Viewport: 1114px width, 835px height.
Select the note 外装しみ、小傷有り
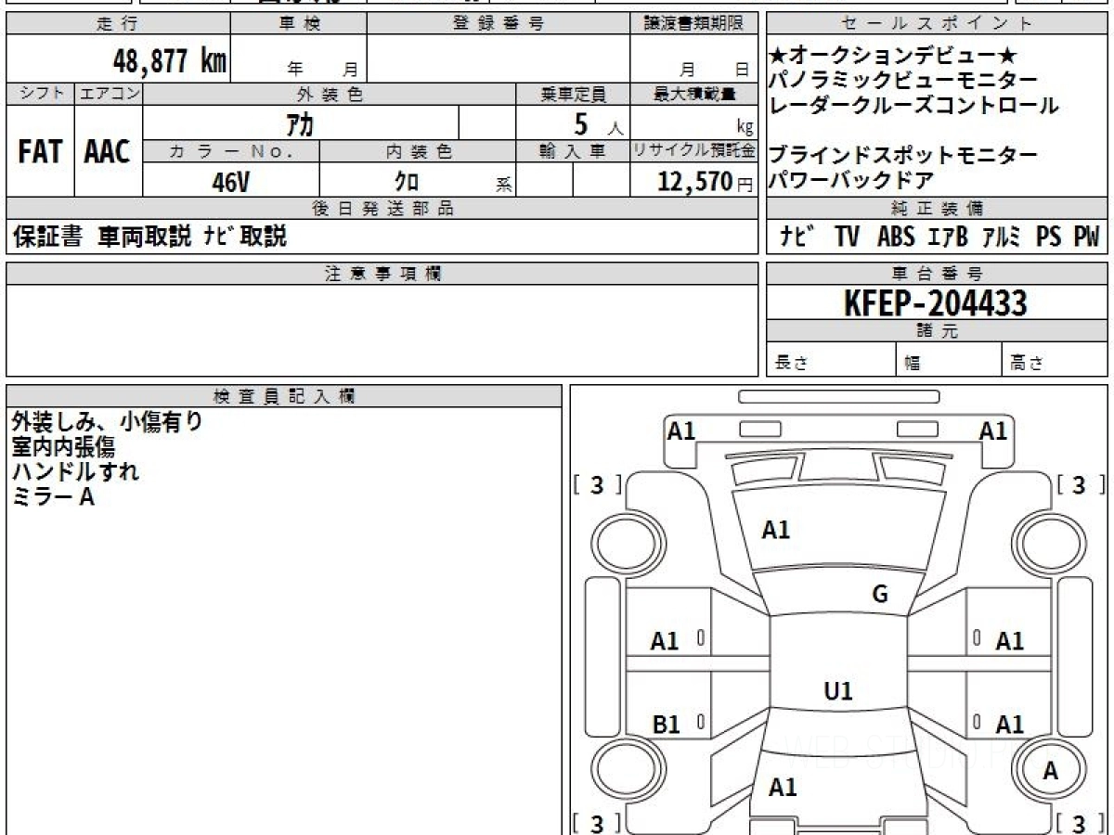tap(107, 422)
